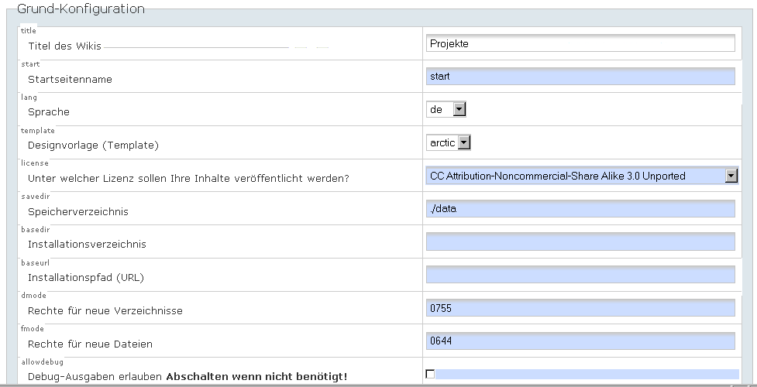Image resolution: width=757 pixels, height=387 pixels.
Task: Click the "Rechte für neue Verzeichnisse" label
Action: pyautogui.click(x=105, y=310)
